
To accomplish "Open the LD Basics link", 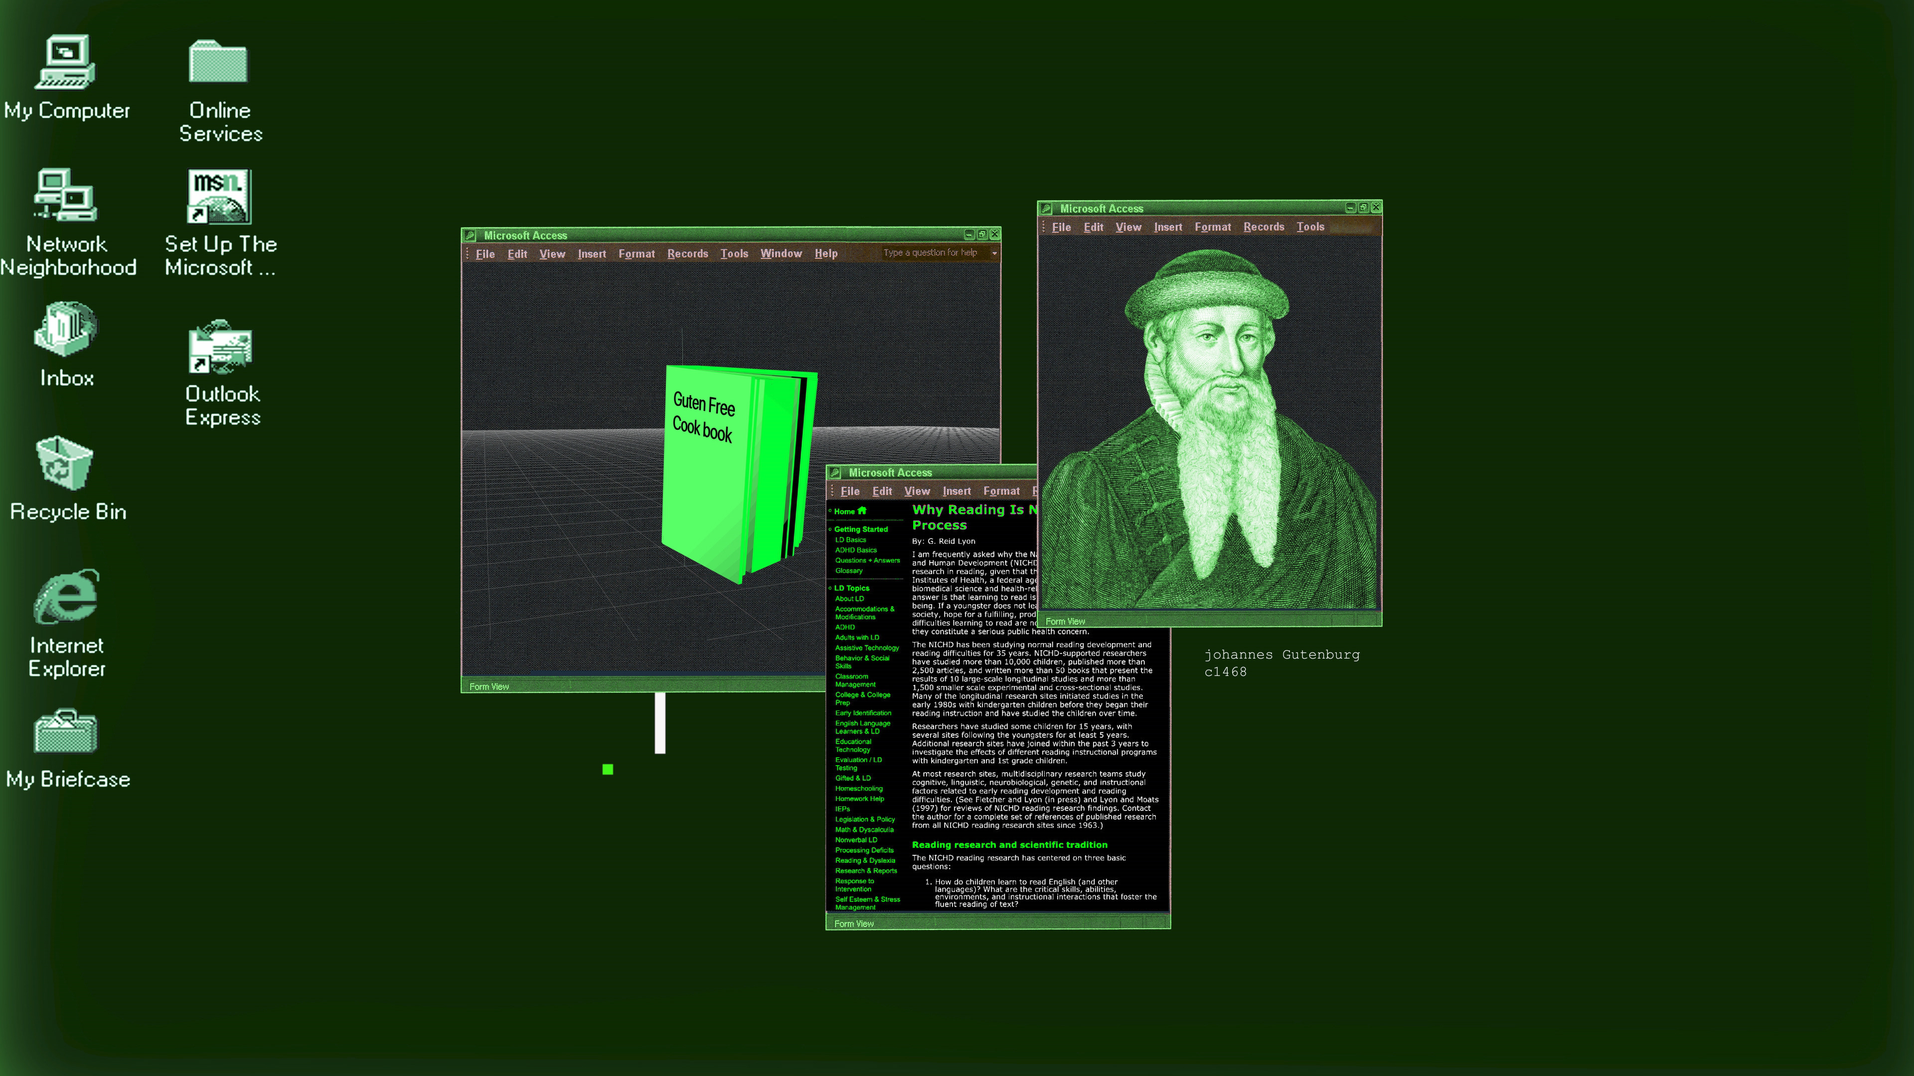I will click(x=850, y=540).
